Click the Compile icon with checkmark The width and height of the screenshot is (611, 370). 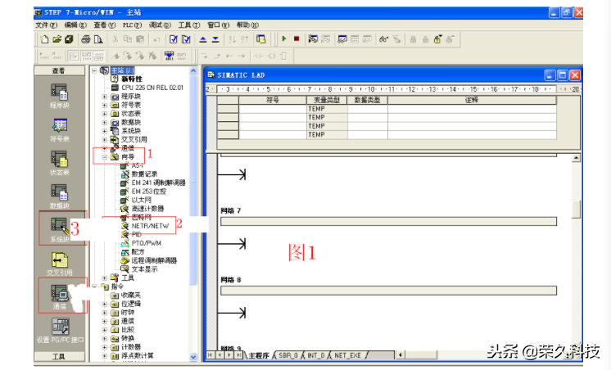(x=174, y=39)
